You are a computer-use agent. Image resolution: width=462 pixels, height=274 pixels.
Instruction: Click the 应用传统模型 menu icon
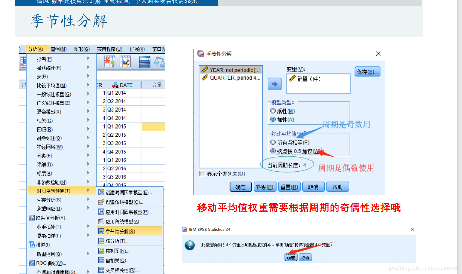click(101, 221)
